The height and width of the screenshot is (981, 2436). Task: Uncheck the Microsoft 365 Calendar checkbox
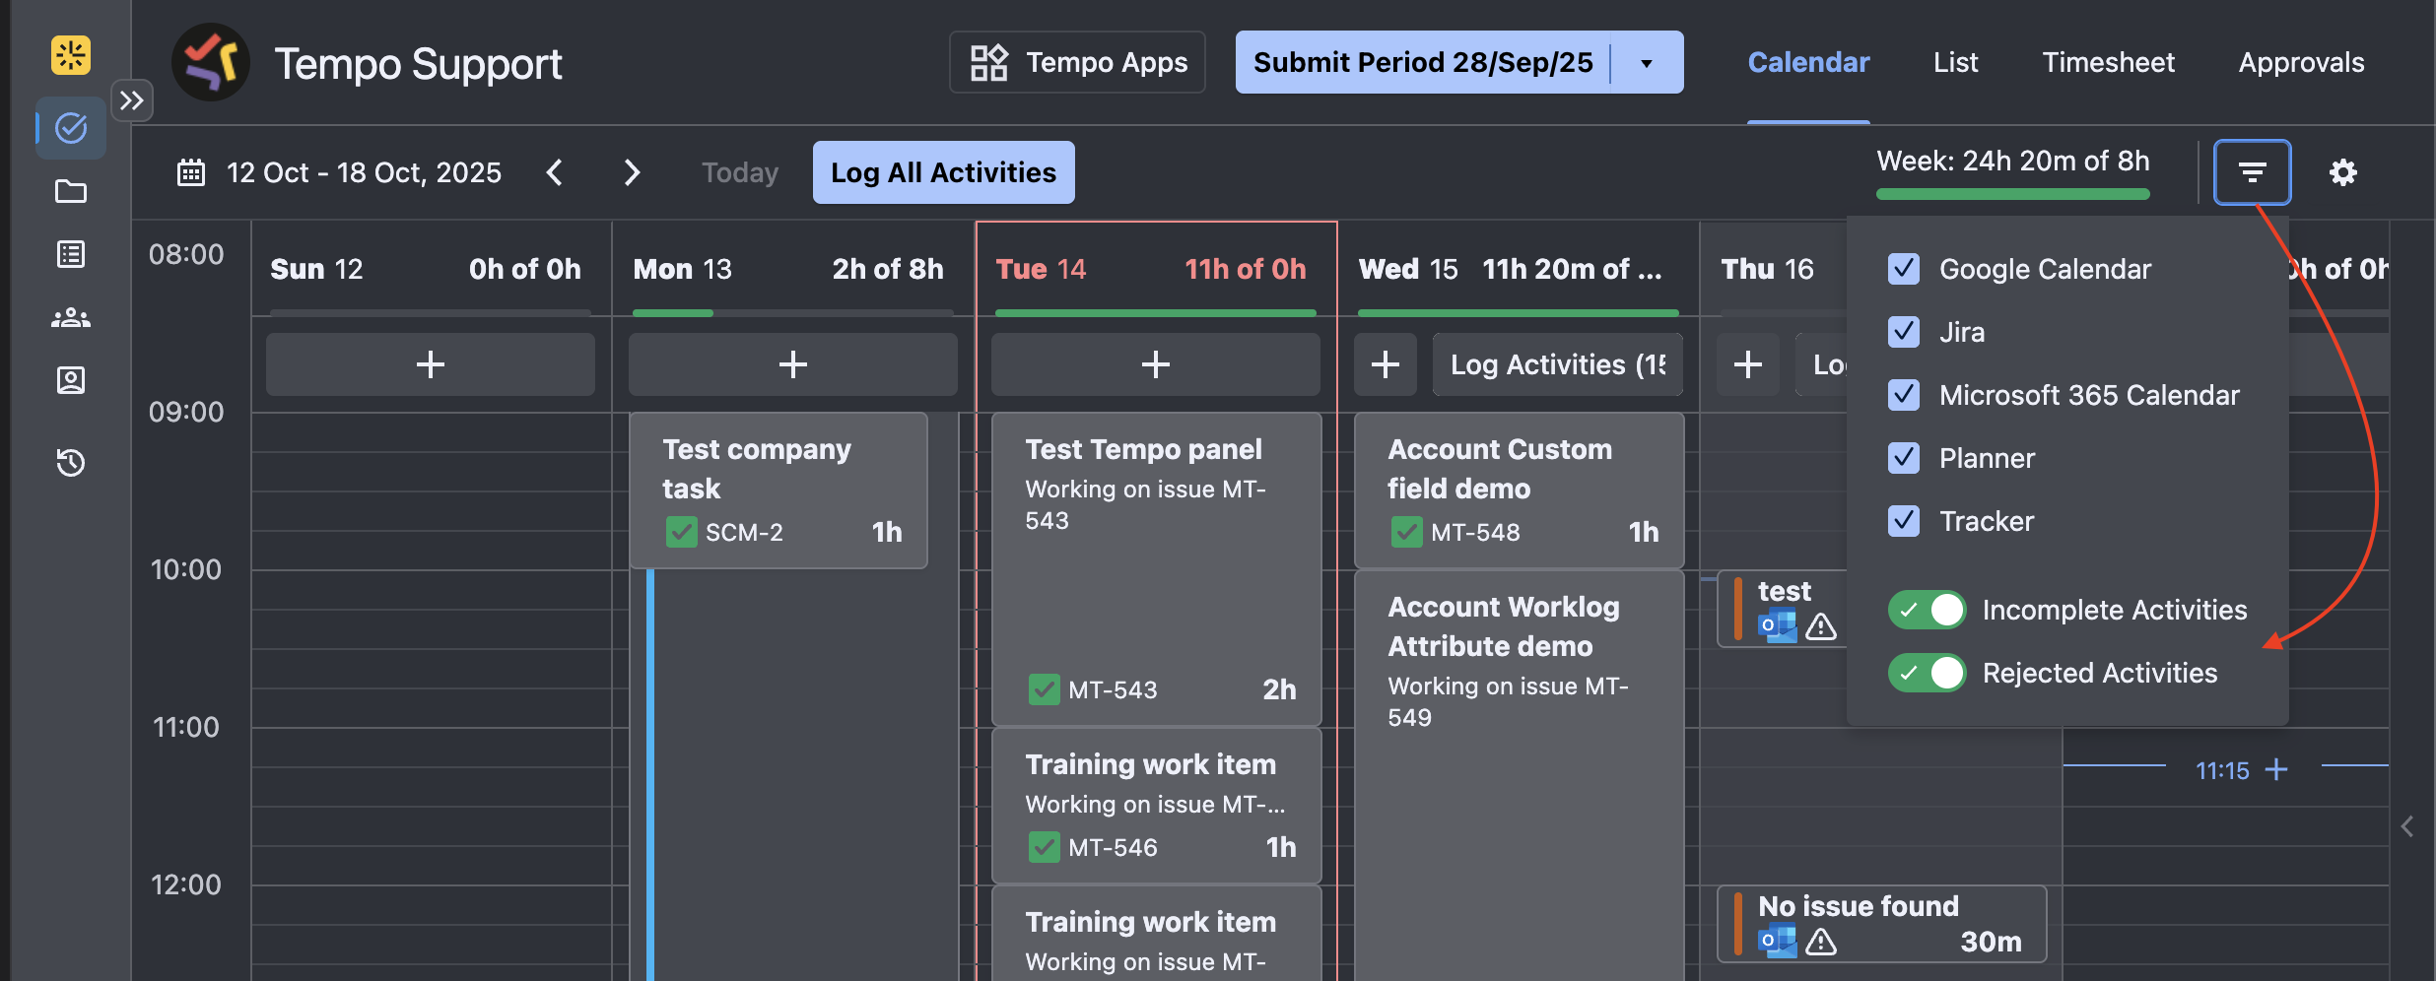tap(1903, 395)
